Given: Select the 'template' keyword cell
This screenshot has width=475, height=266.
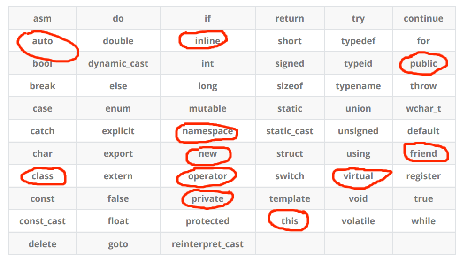Looking at the screenshot, I should tap(290, 199).
